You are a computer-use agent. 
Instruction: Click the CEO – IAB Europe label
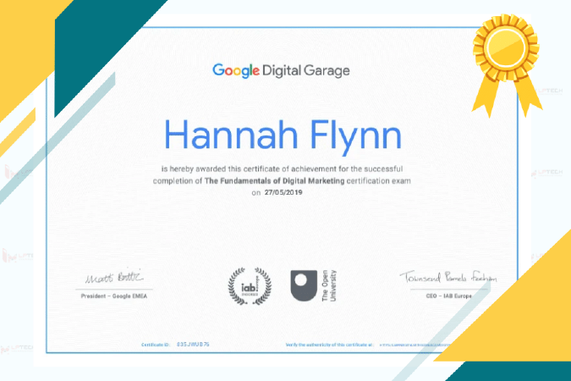[449, 296]
